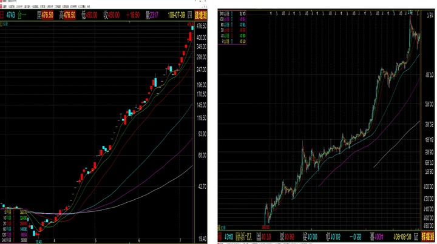This screenshot has height=244, width=437.
Task: Click the 349.00 price axis label
Action: [x=202, y=47]
